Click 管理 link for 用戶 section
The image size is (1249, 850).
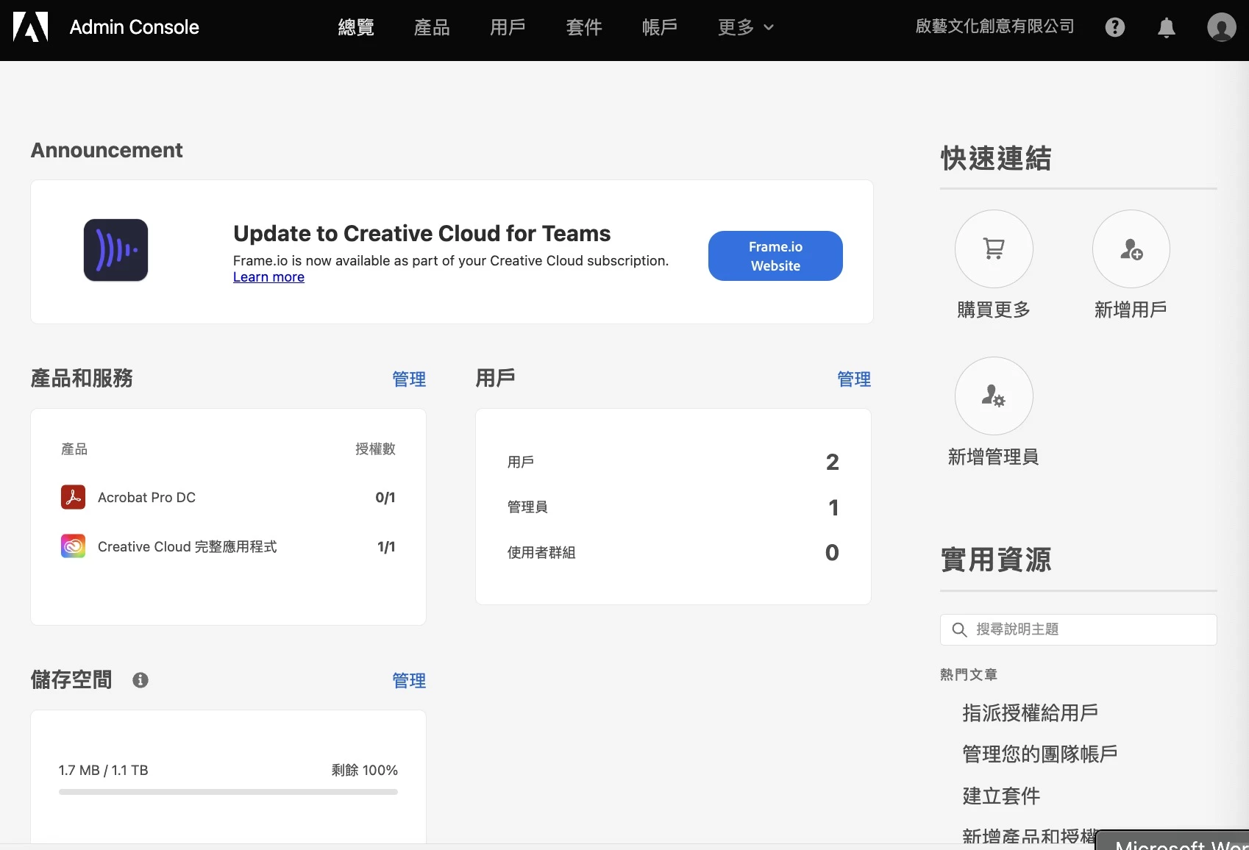coord(854,379)
